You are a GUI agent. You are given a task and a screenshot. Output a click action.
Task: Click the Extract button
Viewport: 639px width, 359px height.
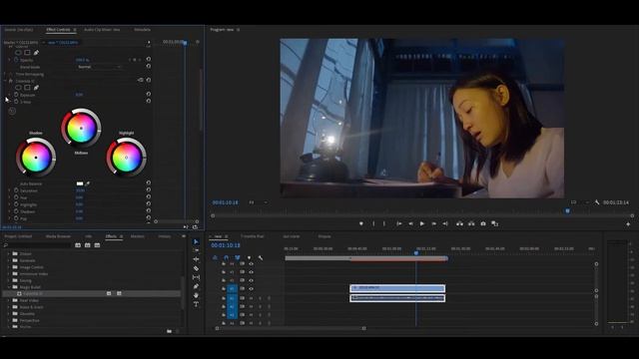pos(471,223)
